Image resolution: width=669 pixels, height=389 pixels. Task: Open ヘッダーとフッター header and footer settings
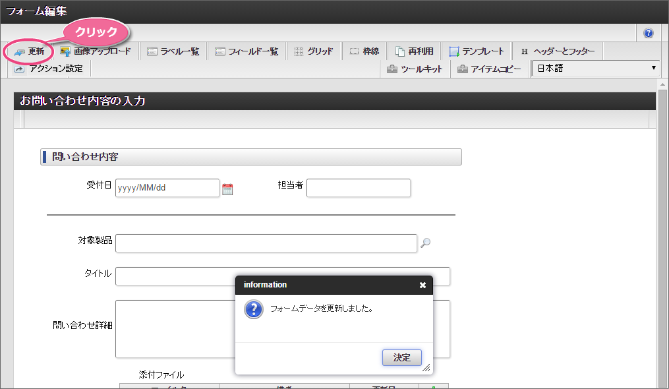[x=558, y=51]
